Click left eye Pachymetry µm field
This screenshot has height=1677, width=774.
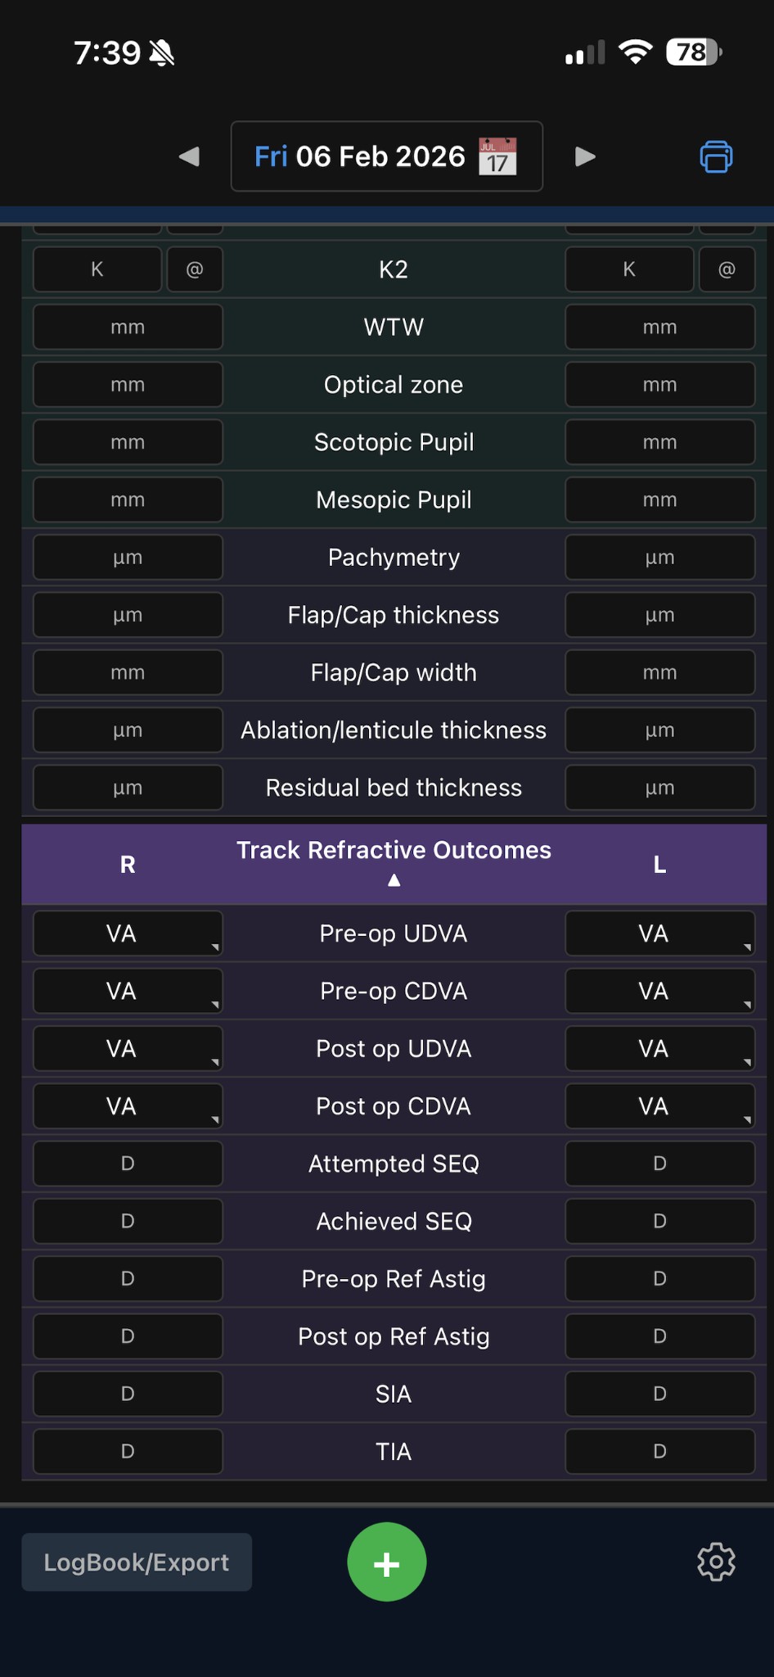click(x=659, y=557)
